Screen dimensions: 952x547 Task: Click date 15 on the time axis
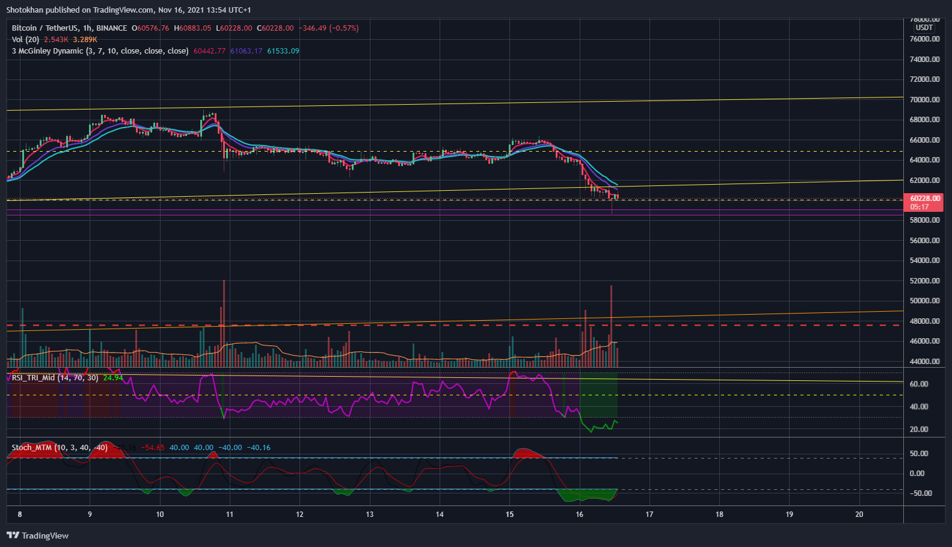point(509,515)
